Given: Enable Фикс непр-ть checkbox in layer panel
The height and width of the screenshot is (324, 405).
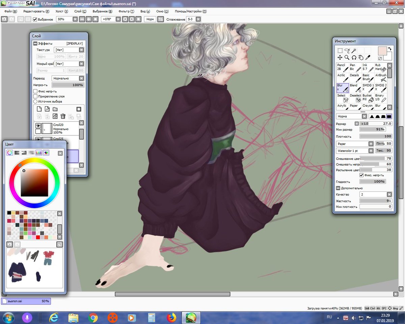Looking at the screenshot, I should pyautogui.click(x=35, y=91).
